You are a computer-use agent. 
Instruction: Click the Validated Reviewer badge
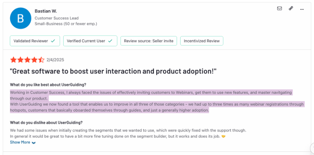pyautogui.click(x=35, y=41)
